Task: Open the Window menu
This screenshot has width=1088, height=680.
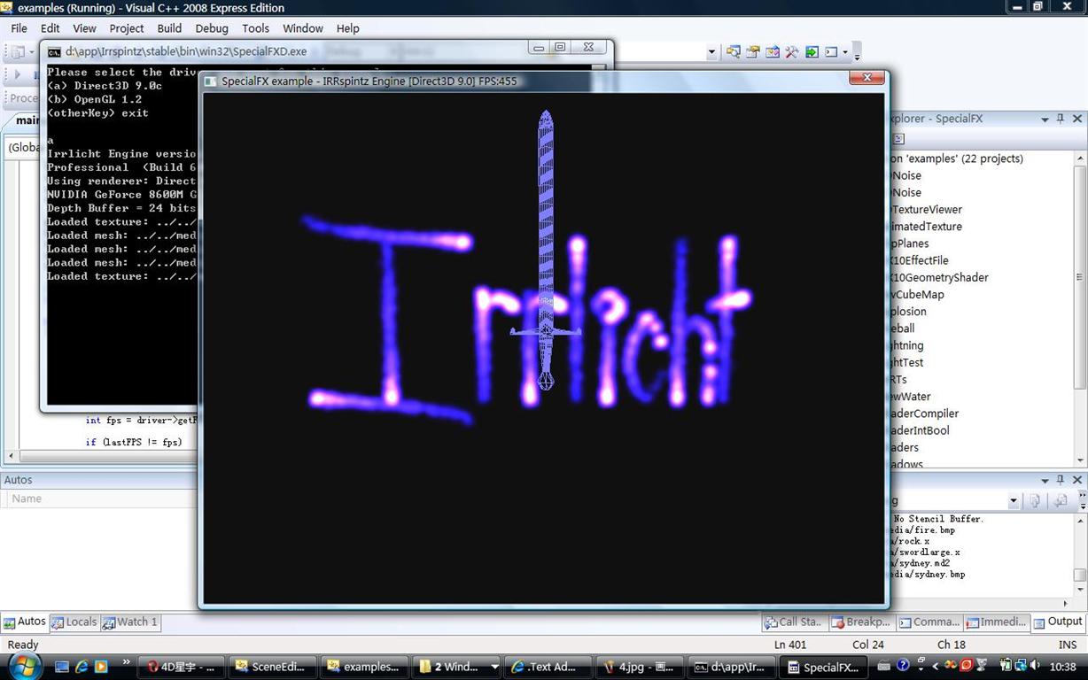Action: (x=303, y=28)
